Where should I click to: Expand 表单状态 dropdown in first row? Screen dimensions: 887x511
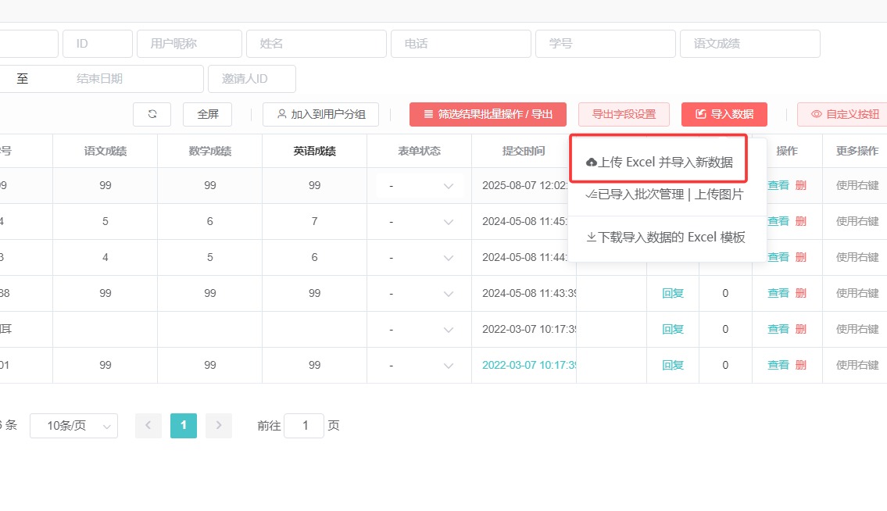coord(420,186)
